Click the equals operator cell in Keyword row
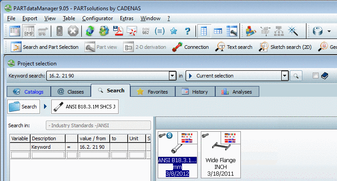The height and width of the screenshot is (181, 337). (x=71, y=147)
